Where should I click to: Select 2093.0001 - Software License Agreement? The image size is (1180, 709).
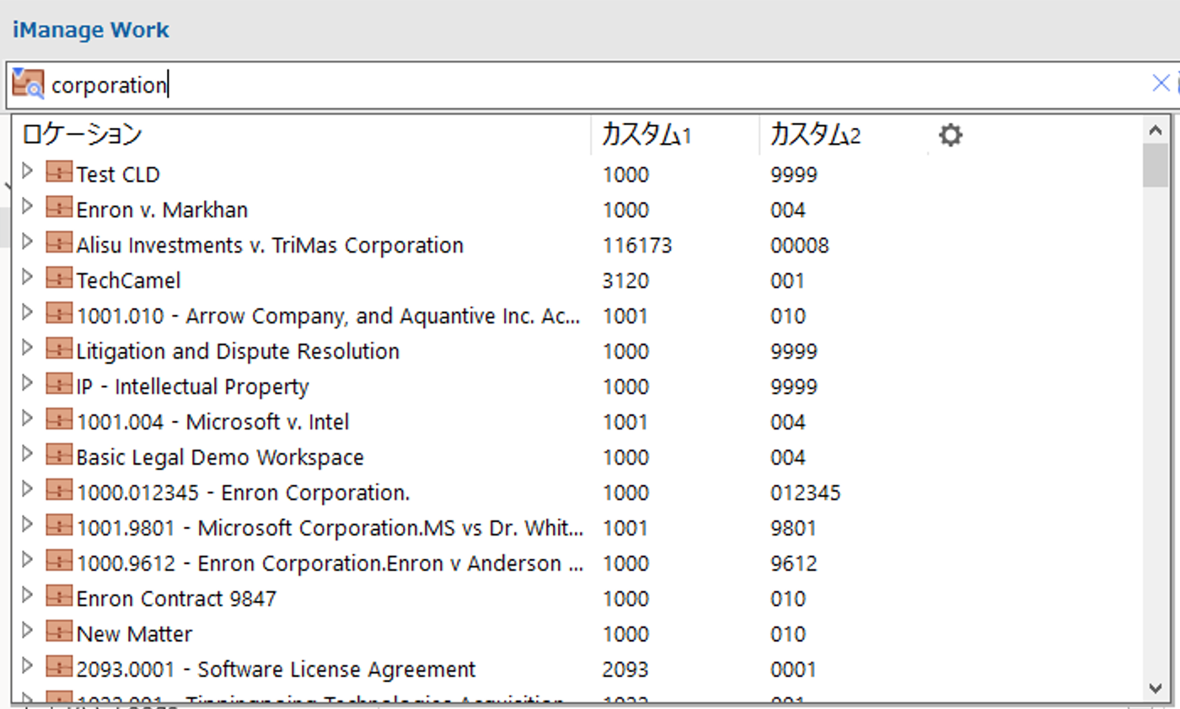pyautogui.click(x=276, y=669)
